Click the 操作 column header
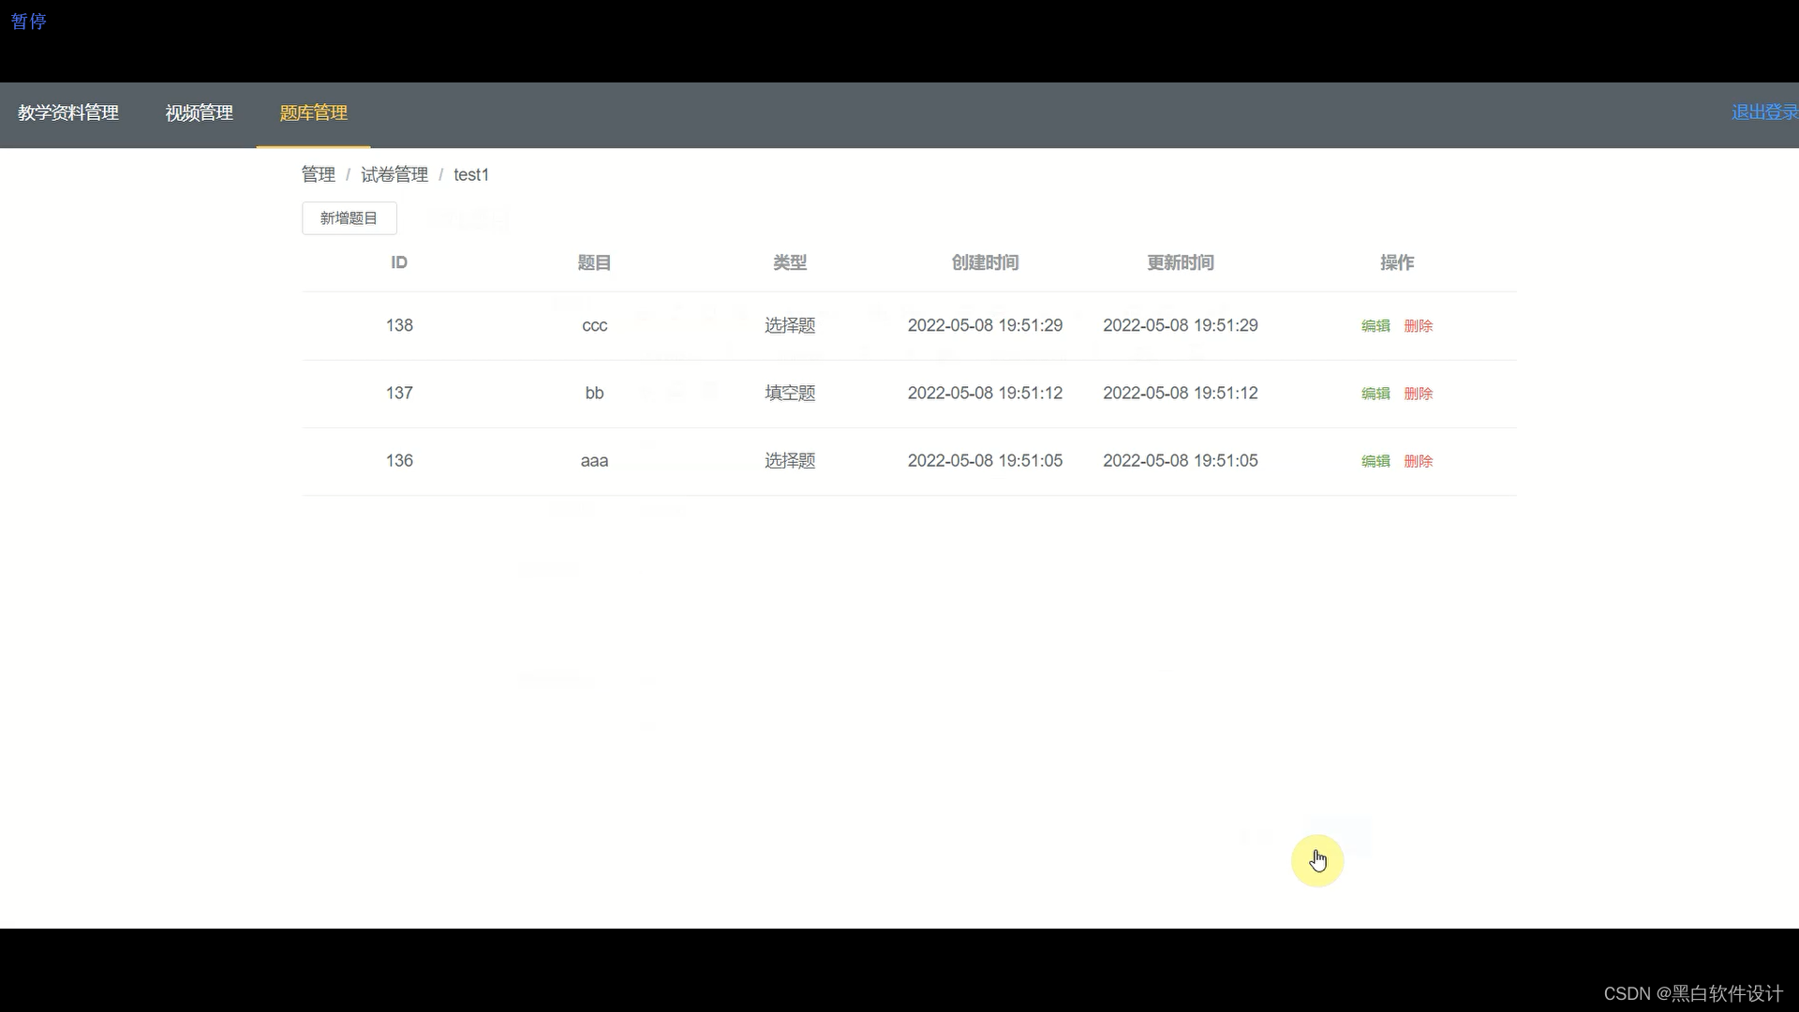This screenshot has height=1012, width=1799. click(1397, 262)
